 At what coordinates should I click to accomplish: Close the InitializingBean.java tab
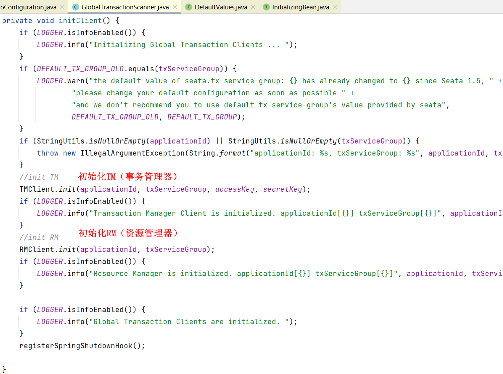tap(335, 7)
